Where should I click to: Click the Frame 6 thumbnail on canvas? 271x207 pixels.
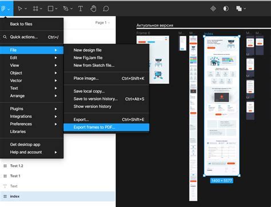pos(153,59)
